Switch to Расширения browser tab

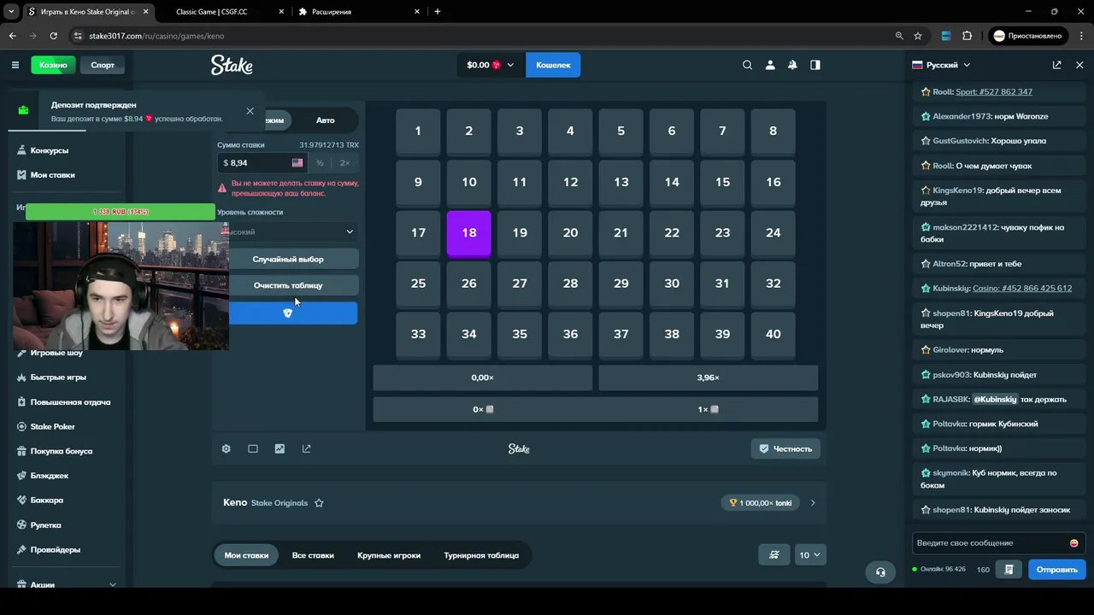point(359,12)
